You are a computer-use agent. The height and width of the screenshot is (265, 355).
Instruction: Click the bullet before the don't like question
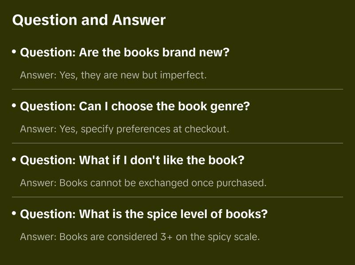[x=14, y=160]
